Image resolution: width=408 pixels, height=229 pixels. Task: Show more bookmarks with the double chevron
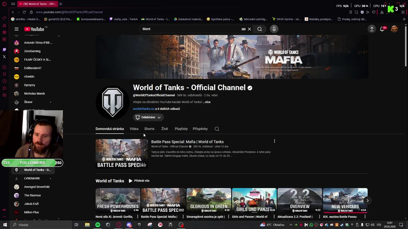click(404, 19)
